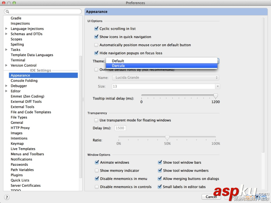This screenshot has width=271, height=203.
Task: Click the Delay (ms) input field
Action: point(120,128)
